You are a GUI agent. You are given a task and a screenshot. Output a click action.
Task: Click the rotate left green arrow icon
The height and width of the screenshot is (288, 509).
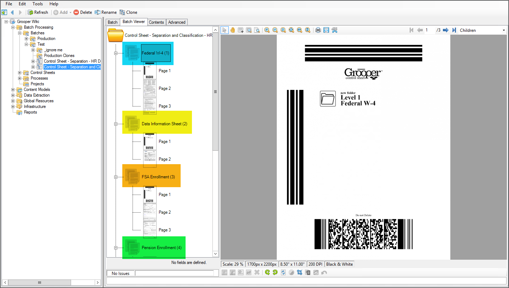(267, 272)
